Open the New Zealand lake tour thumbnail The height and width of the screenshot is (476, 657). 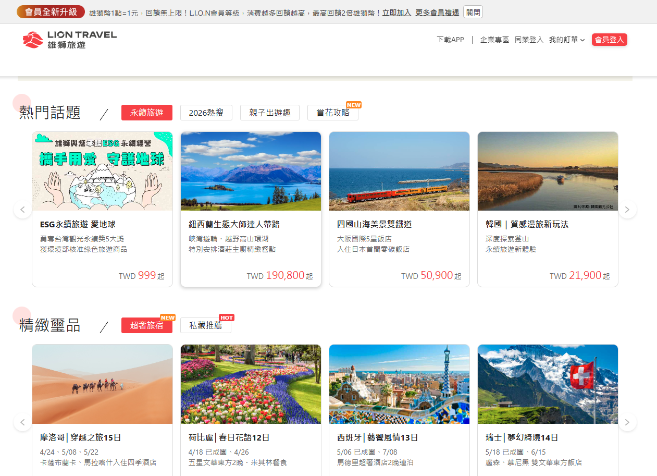point(251,171)
